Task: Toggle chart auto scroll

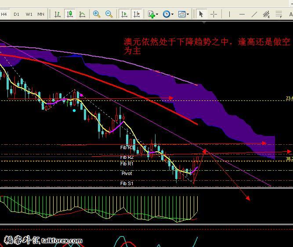Action: point(124,14)
